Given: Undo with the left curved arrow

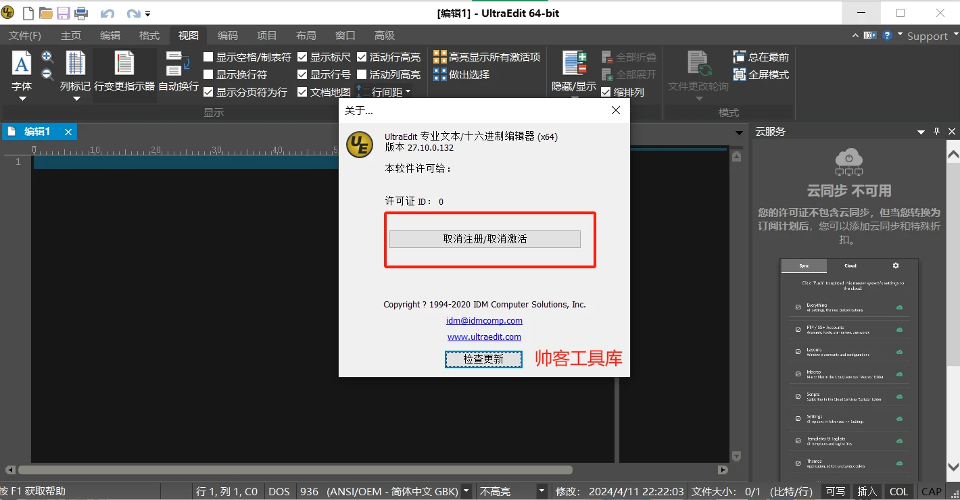Looking at the screenshot, I should click(107, 14).
